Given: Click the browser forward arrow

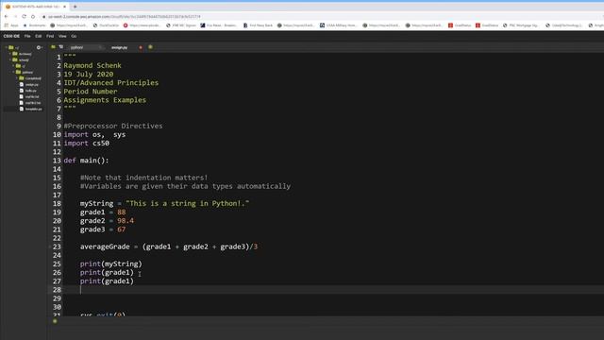Looking at the screenshot, I should [x=15, y=17].
